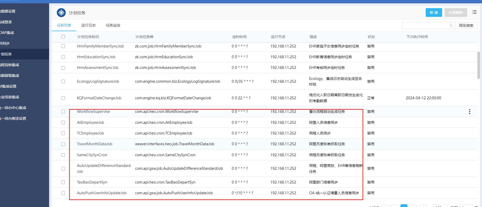Viewport: 482px width, 207px height.
Task: Open 数据源设置 in the sidebar
Action: click(8, 11)
